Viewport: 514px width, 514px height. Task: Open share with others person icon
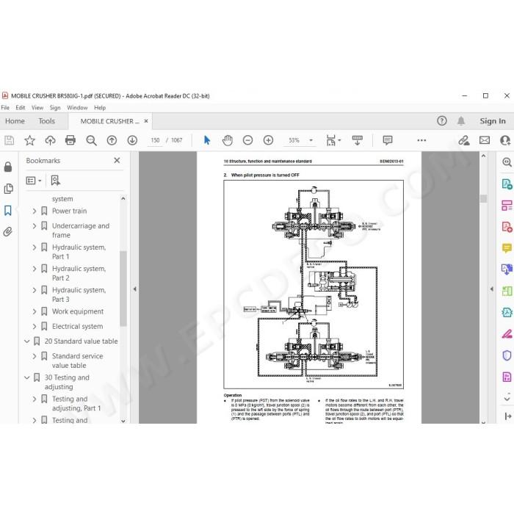pyautogui.click(x=505, y=140)
